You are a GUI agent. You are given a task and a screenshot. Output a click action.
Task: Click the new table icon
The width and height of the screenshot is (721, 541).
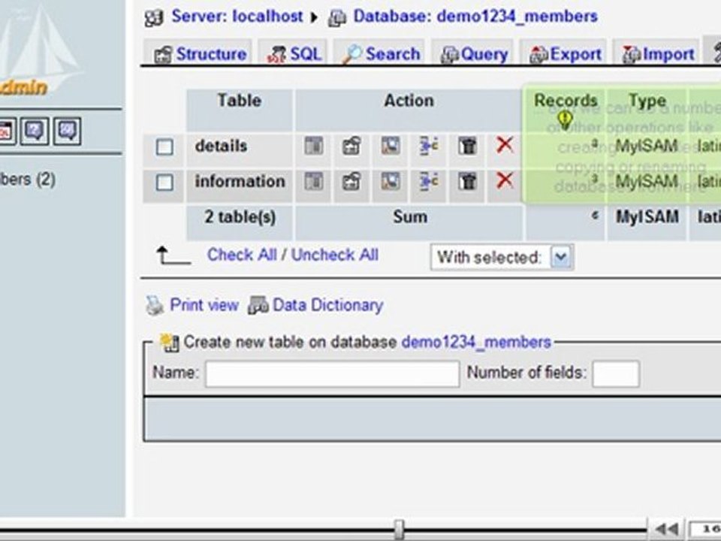(x=169, y=343)
